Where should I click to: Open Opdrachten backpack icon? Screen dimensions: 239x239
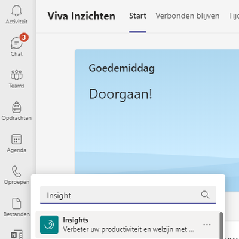[17, 107]
